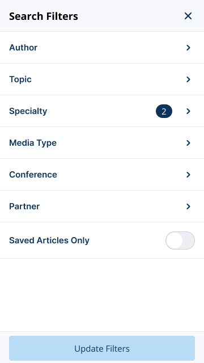Click the chevron arrow next to Specialty badge

pos(188,111)
